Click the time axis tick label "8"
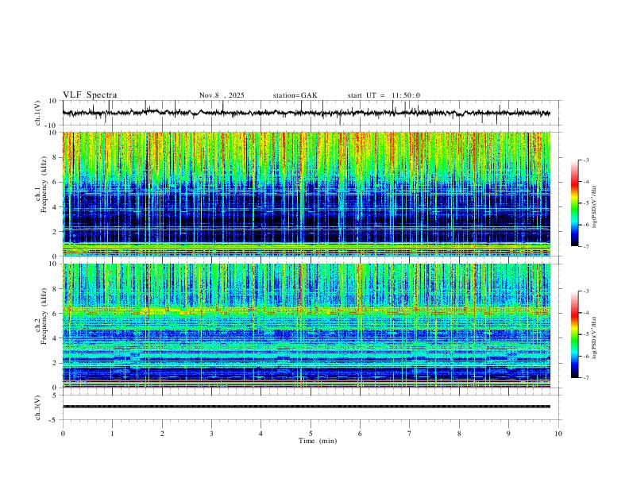 [x=459, y=434]
